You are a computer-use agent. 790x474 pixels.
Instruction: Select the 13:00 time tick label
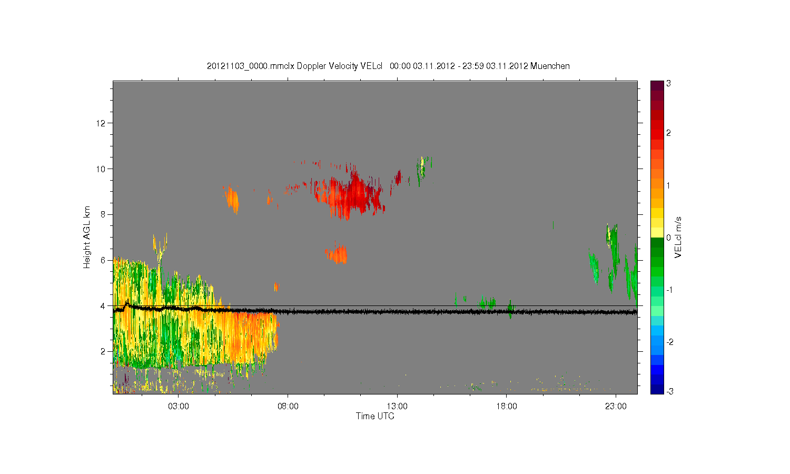pos(397,407)
